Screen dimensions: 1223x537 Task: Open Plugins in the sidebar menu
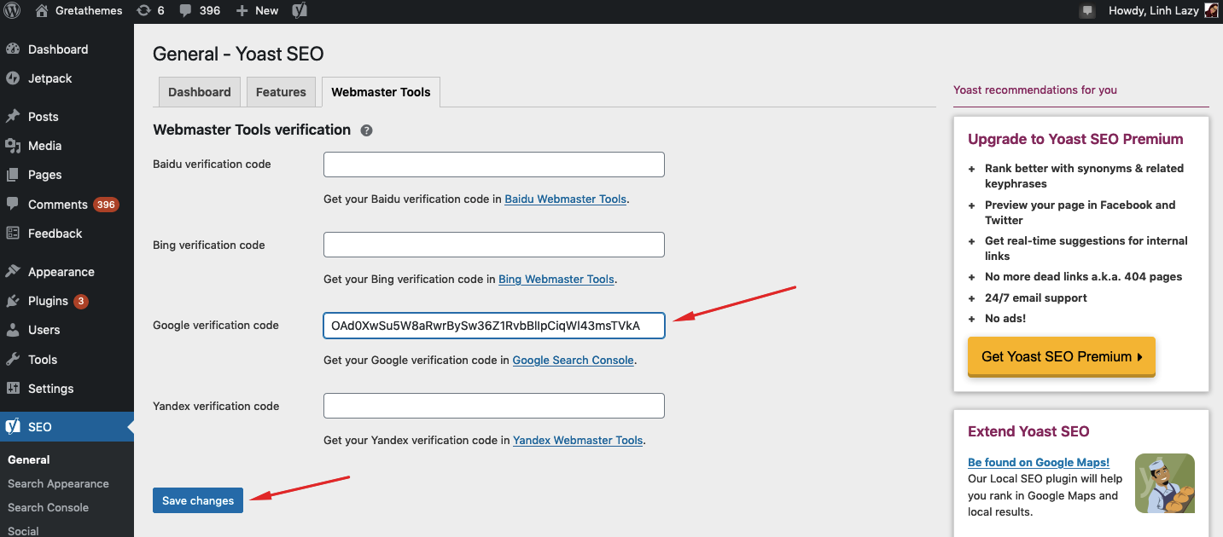48,301
